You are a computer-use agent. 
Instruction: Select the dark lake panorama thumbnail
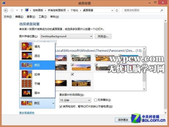61,67
